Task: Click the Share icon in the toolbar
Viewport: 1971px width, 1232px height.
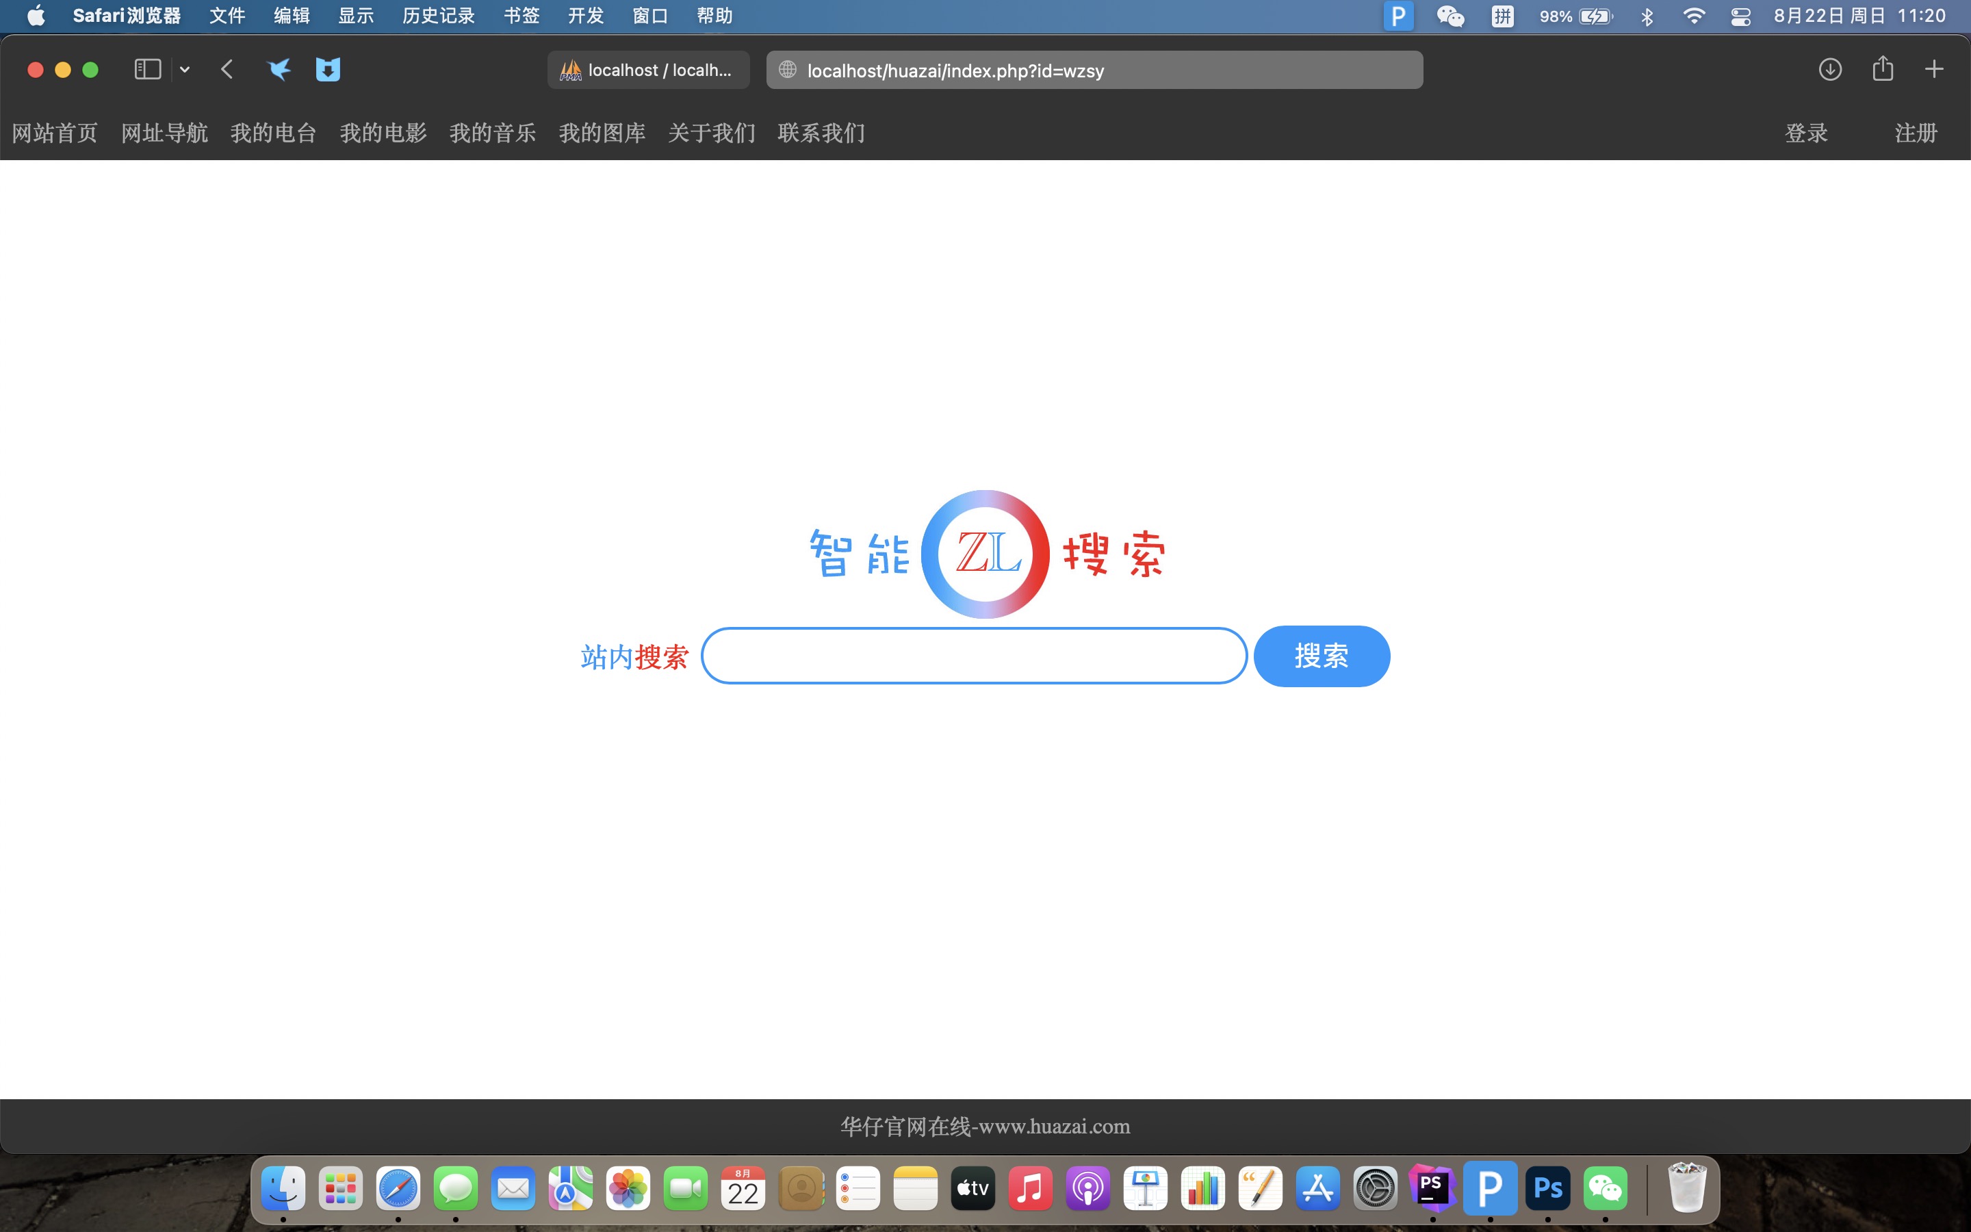Action: coord(1882,69)
